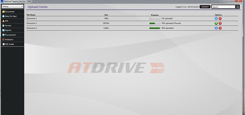Click the Reports icon in sidebar
The image size is (245, 115).
[3, 30]
